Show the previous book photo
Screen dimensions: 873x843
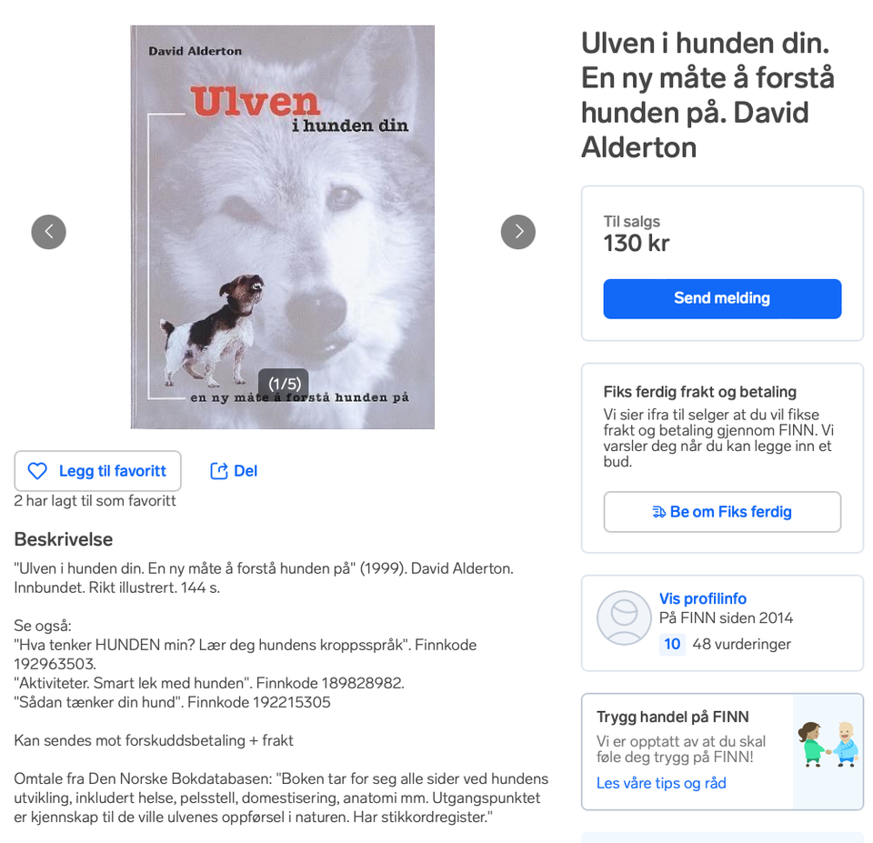tap(48, 232)
